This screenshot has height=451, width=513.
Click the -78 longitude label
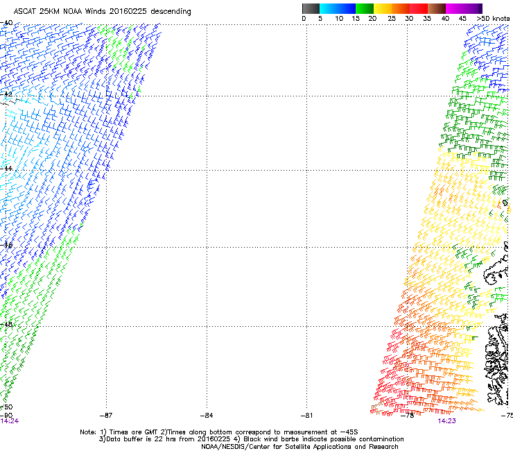click(408, 416)
